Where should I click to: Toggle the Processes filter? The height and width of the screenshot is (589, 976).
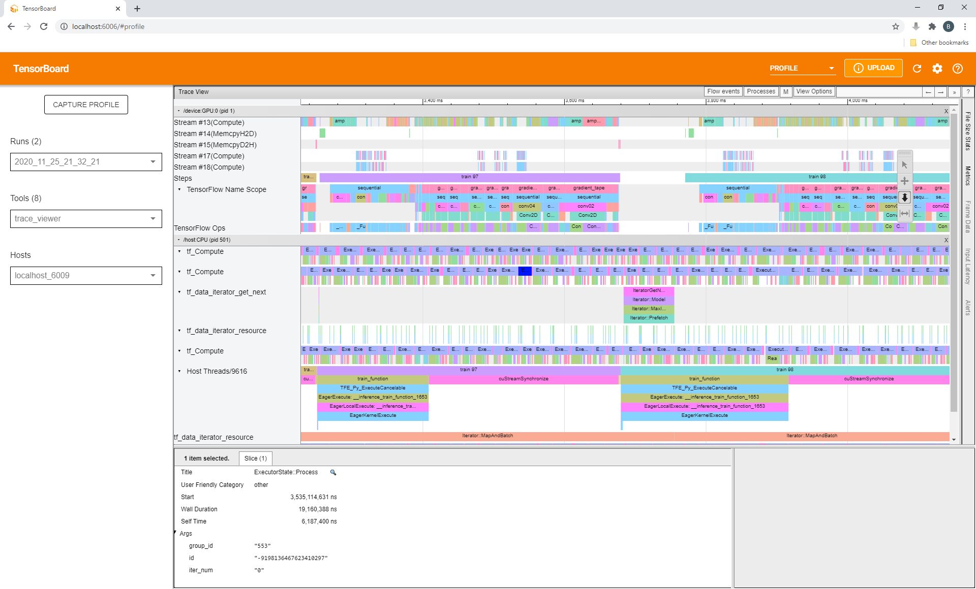pyautogui.click(x=761, y=91)
